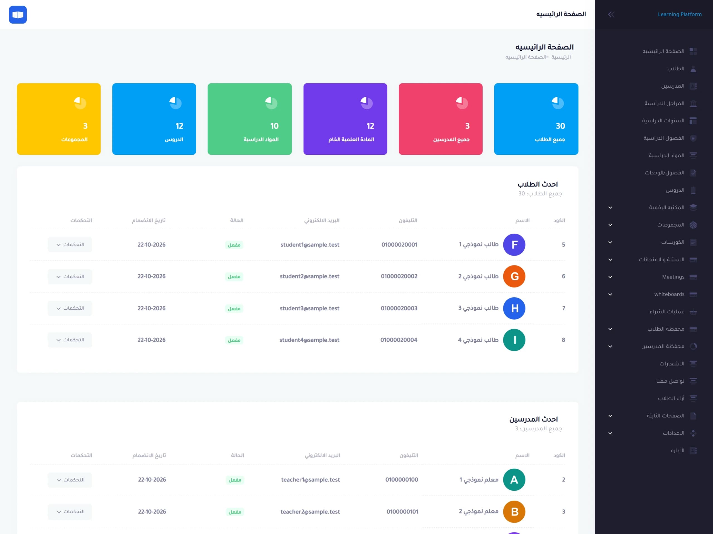Click the person icon for الطلاب
Image resolution: width=713 pixels, height=534 pixels.
(x=693, y=69)
